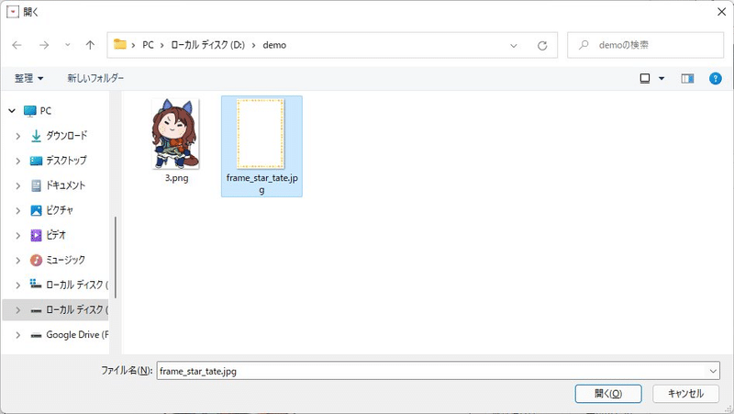
Task: Go back with the left arrow
Action: 17,45
